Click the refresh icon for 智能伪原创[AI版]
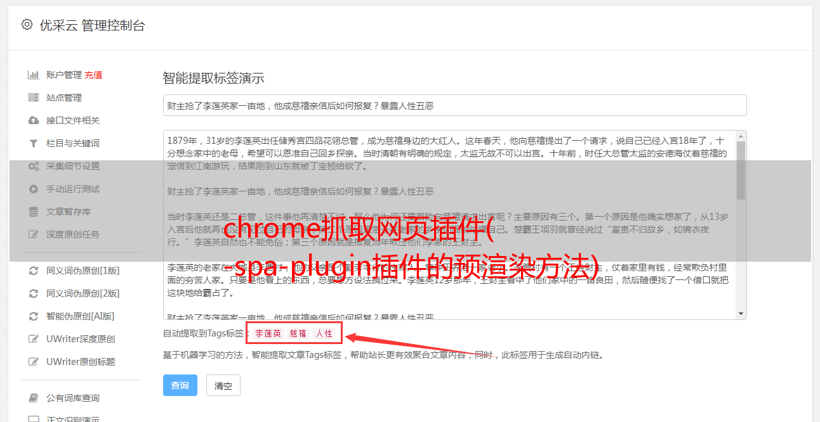The height and width of the screenshot is (422, 820). pyautogui.click(x=34, y=316)
